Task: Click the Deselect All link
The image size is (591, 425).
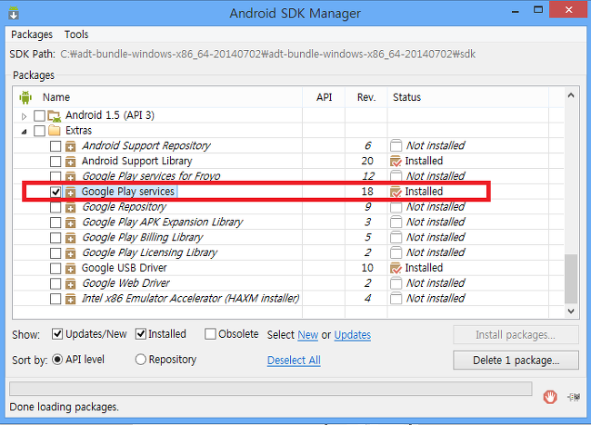Action: (294, 361)
